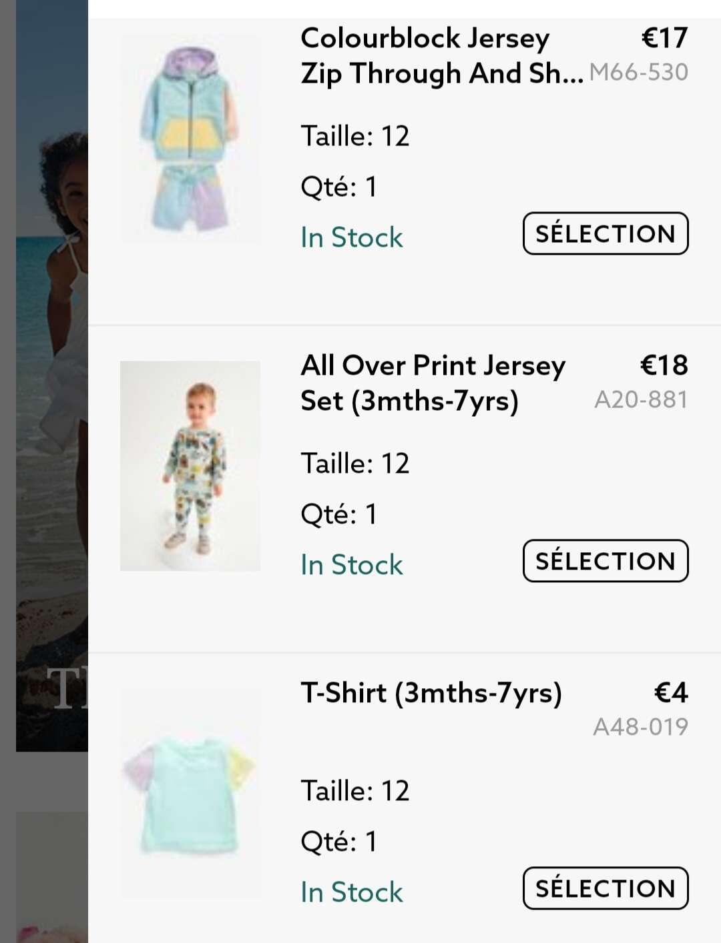Tap Qté: 1 on the All Over Print Set
This screenshot has width=721, height=943.
click(x=339, y=514)
